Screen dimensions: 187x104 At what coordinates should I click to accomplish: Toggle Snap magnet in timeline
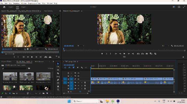click(x=69, y=68)
